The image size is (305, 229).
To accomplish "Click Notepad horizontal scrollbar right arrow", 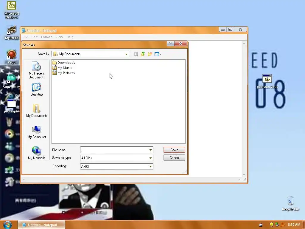I will (239, 180).
